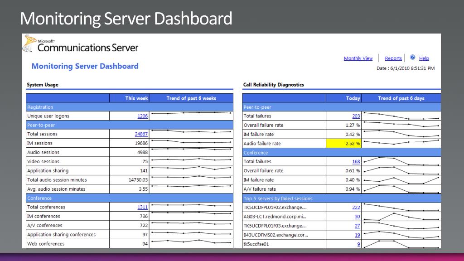Click the A/V failure rate trend sparkline
Viewport: 464px width, 261px height.
click(401, 189)
